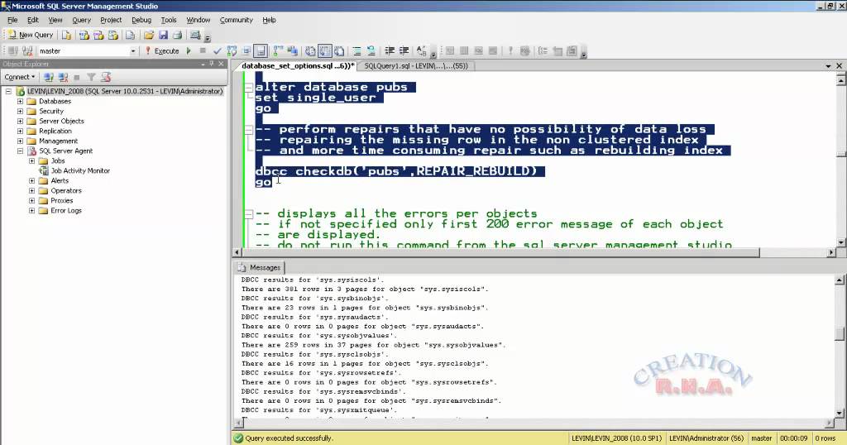Viewport: 847px width, 445px height.
Task: Display Estimated Execution Plan icon
Action: click(232, 50)
